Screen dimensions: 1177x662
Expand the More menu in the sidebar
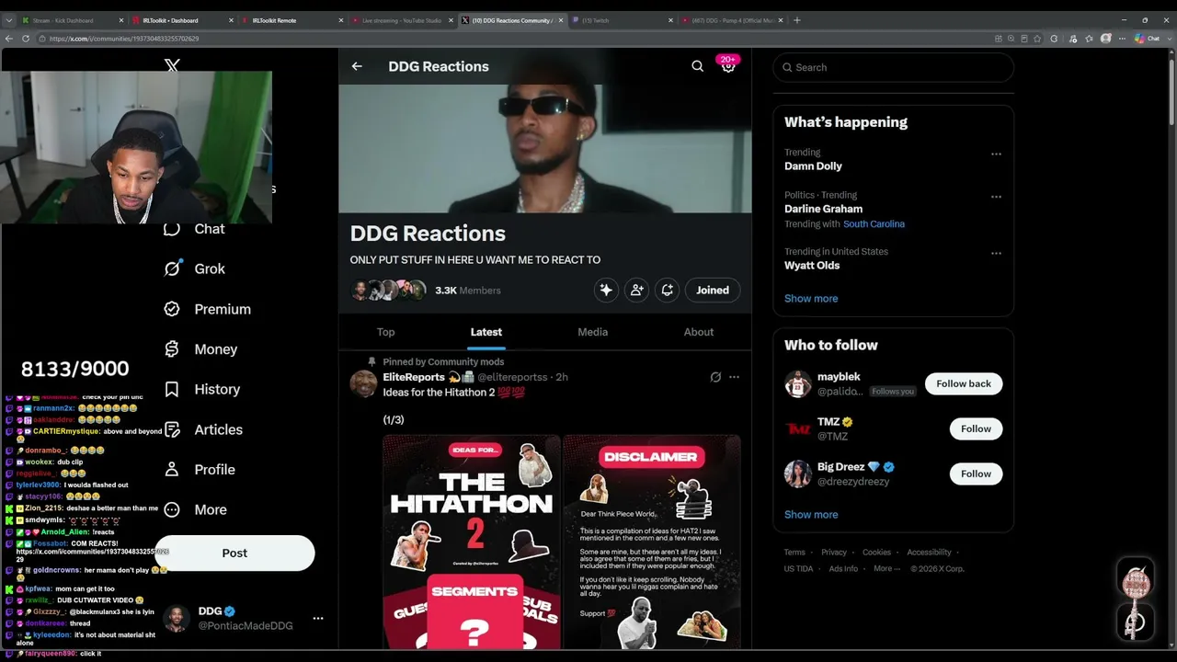pos(195,509)
